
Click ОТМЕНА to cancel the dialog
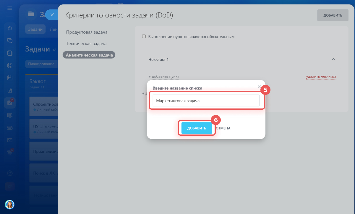click(223, 128)
